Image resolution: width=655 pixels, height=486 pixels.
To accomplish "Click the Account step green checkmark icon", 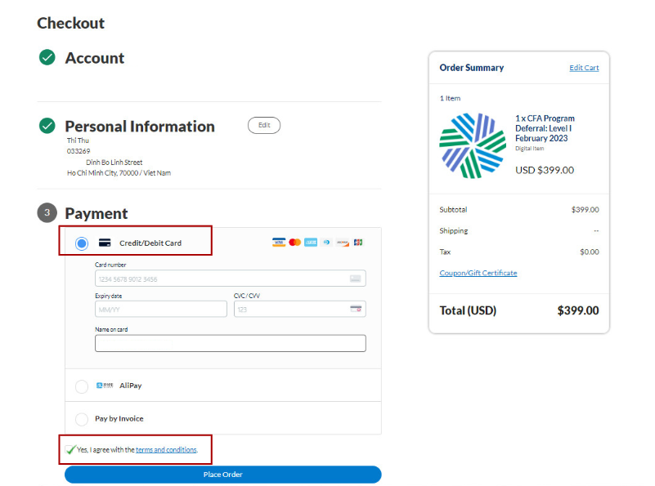I will (x=47, y=57).
